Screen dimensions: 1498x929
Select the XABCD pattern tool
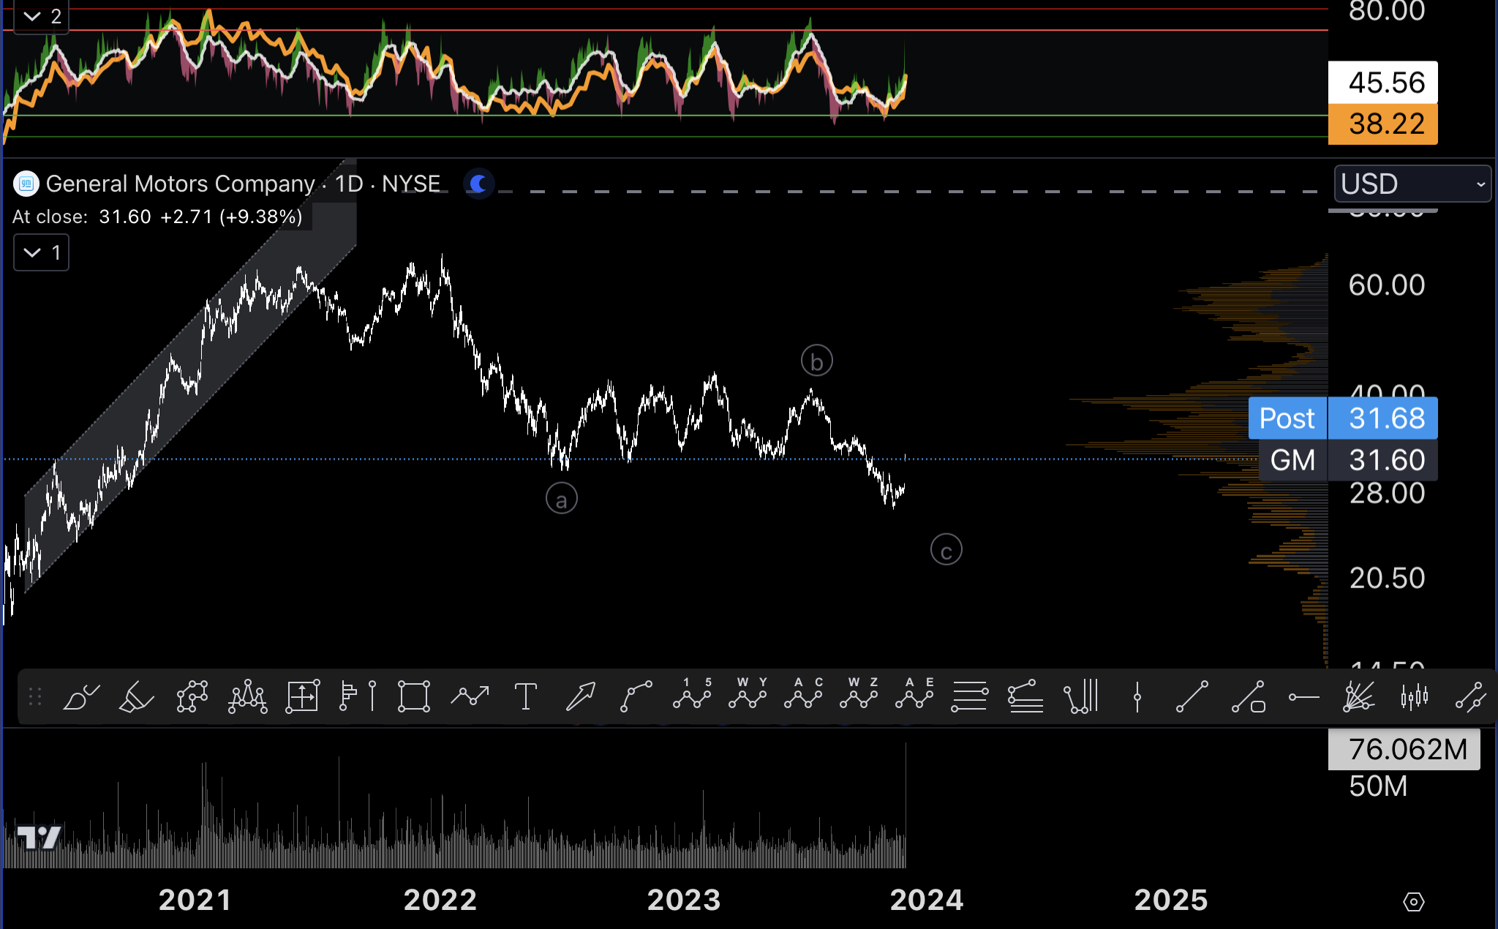192,696
